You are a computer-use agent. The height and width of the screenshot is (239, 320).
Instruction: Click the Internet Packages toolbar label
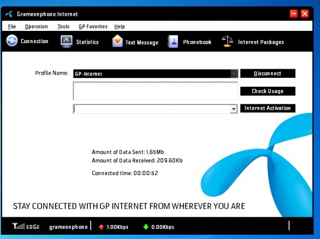[x=261, y=42]
